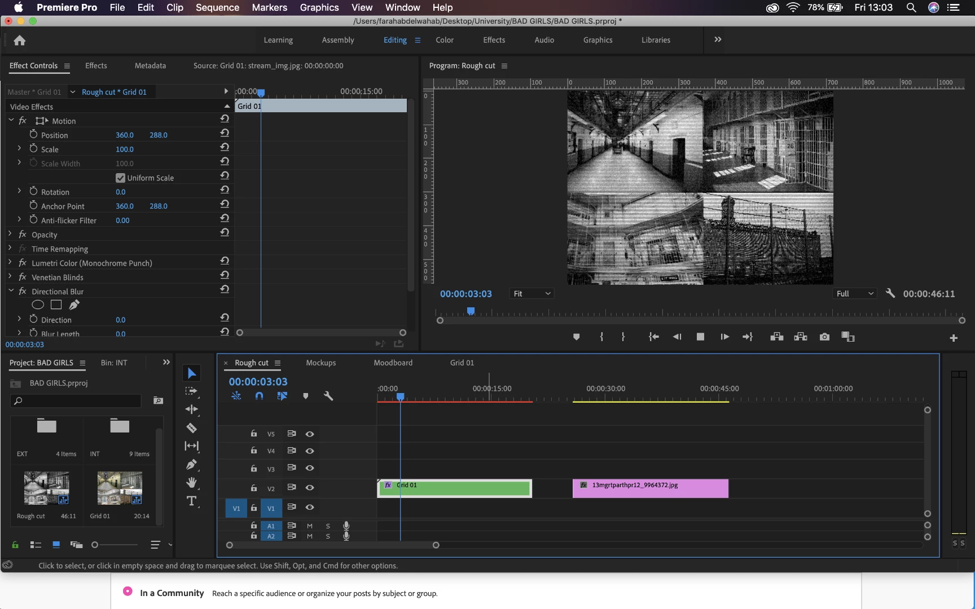Click the Export Frame camera icon

(824, 337)
